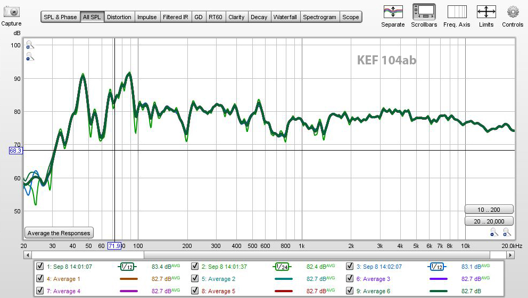Open the Impulse tab
Screen dimensions: 528x298
pos(147,17)
